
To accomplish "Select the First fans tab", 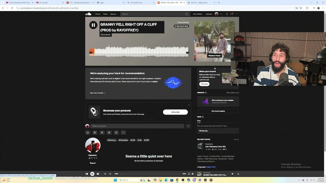I will 199,121.
